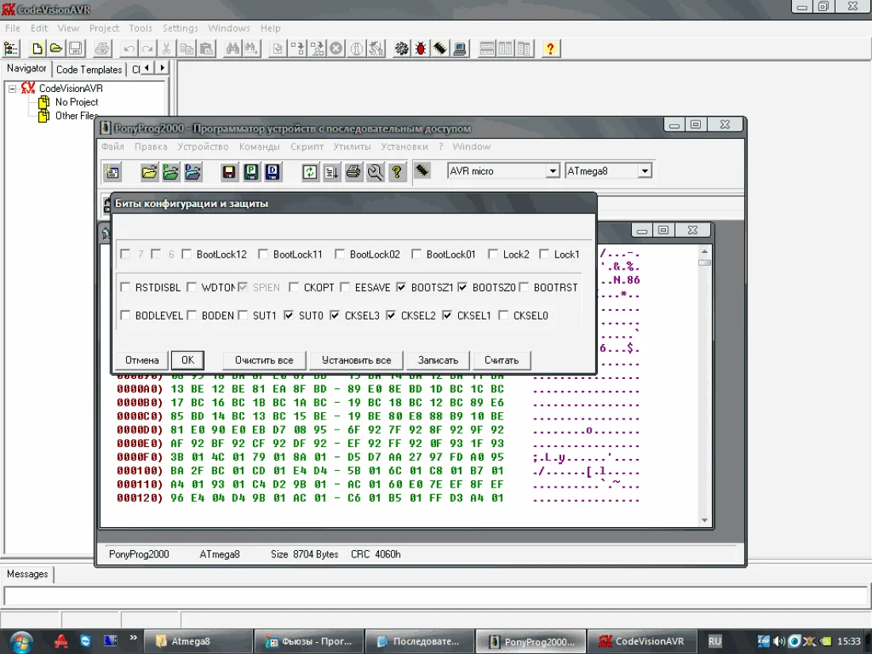Open a file using CodeVisionAVR toolbar folder icon

coord(56,49)
